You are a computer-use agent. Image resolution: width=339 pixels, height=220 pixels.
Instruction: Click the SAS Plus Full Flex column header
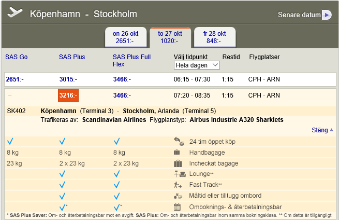[x=131, y=60]
